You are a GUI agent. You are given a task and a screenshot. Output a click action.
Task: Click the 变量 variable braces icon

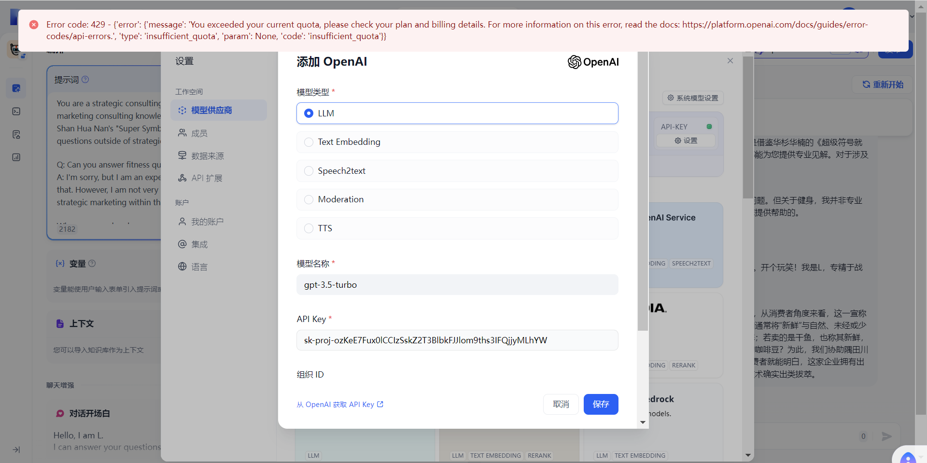pos(60,264)
